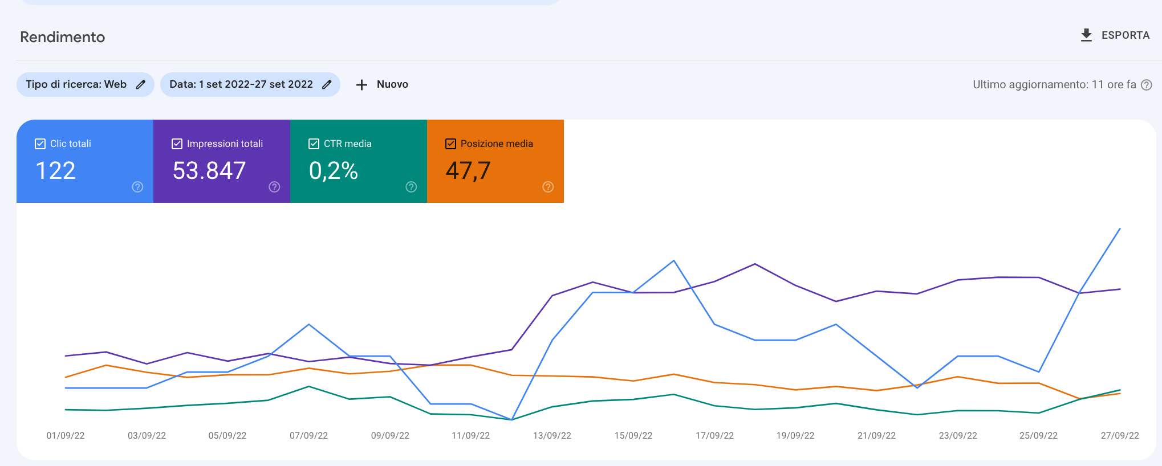
Task: Add a Nuovo filter
Action: tap(382, 84)
